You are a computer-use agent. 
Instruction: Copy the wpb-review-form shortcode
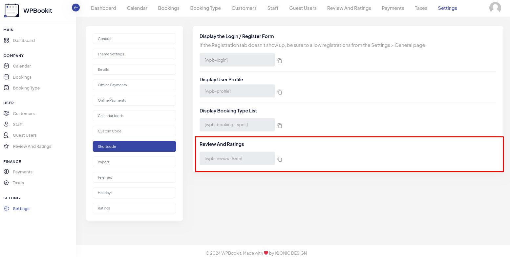click(280, 159)
